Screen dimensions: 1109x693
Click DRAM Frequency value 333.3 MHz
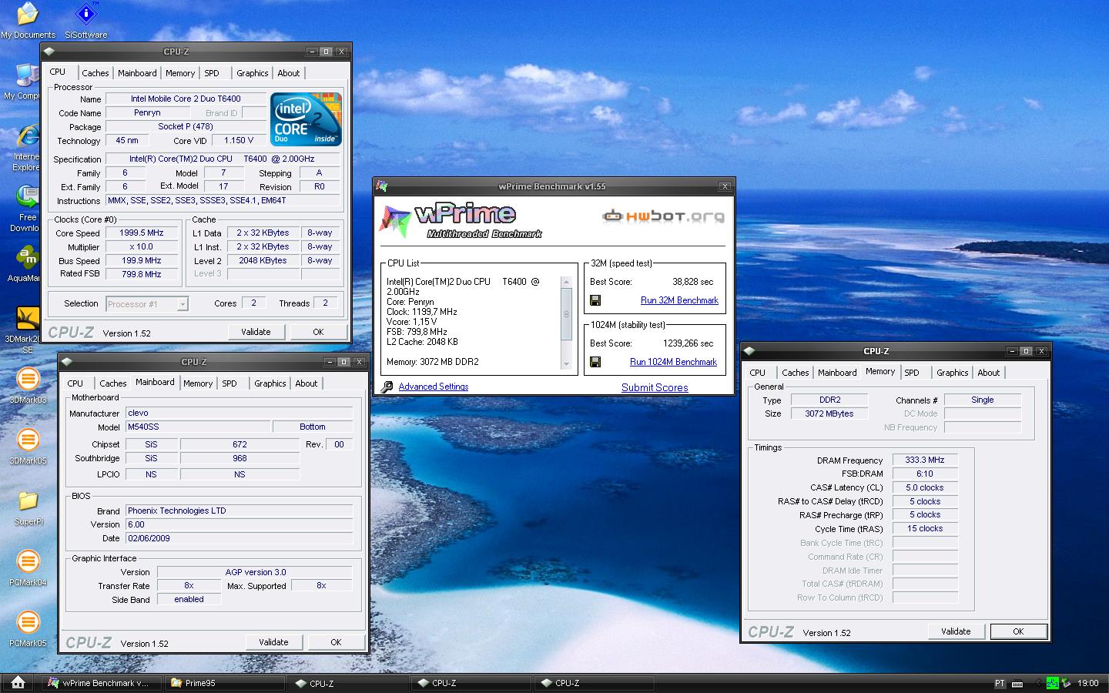pyautogui.click(x=925, y=460)
